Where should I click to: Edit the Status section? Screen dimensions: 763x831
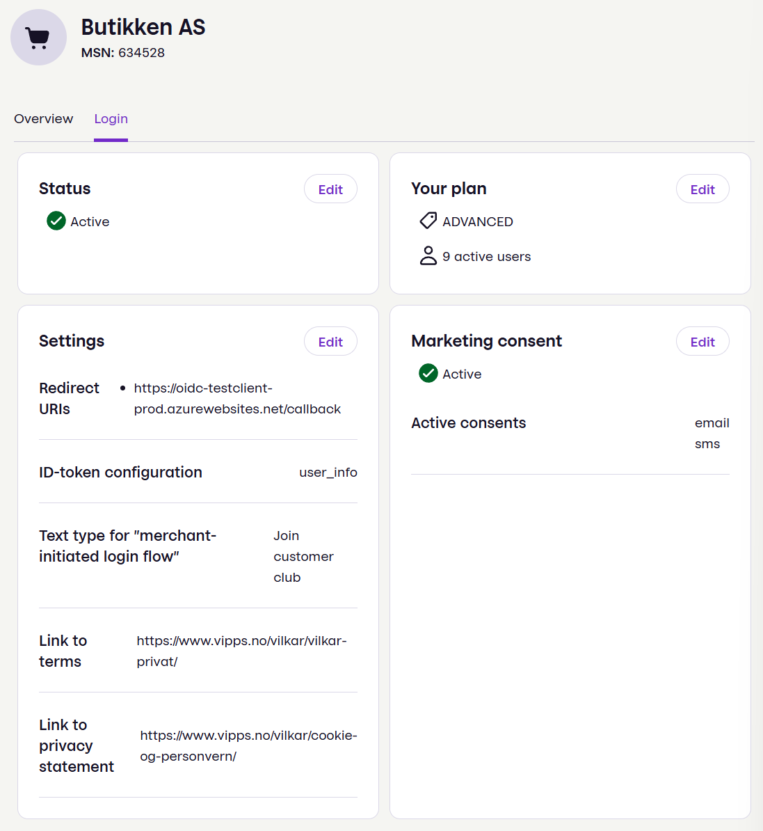(x=330, y=189)
